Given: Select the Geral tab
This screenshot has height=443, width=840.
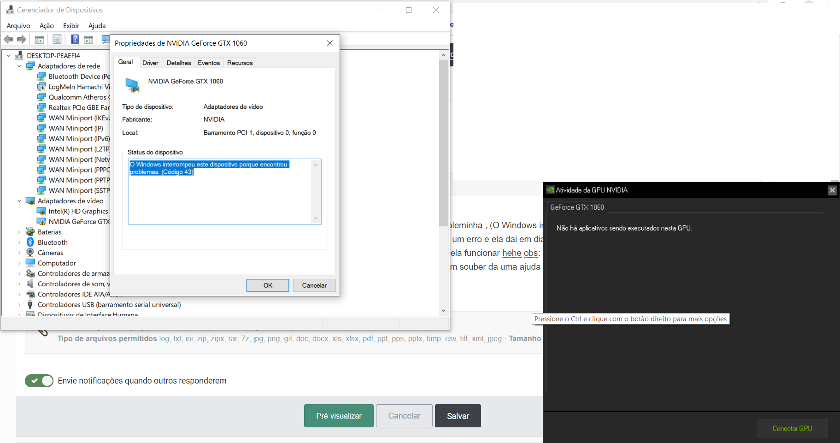Looking at the screenshot, I should 125,62.
